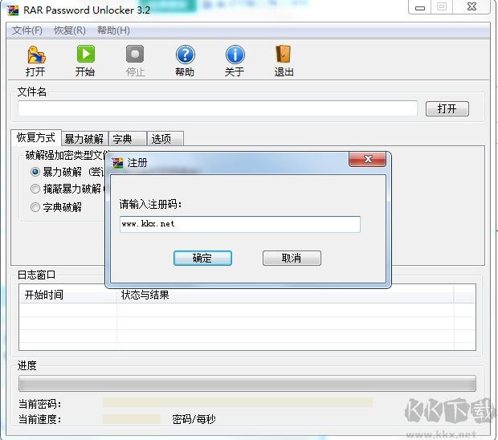This screenshot has width=498, height=440.
Task: Select the 掩蔽暴力破解 radio option
Action: (x=35, y=189)
